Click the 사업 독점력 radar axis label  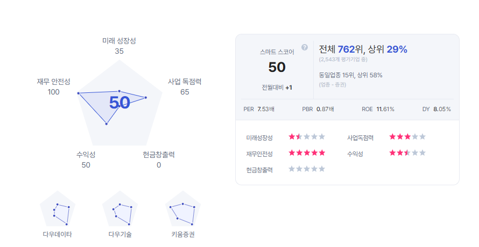pyautogui.click(x=185, y=82)
